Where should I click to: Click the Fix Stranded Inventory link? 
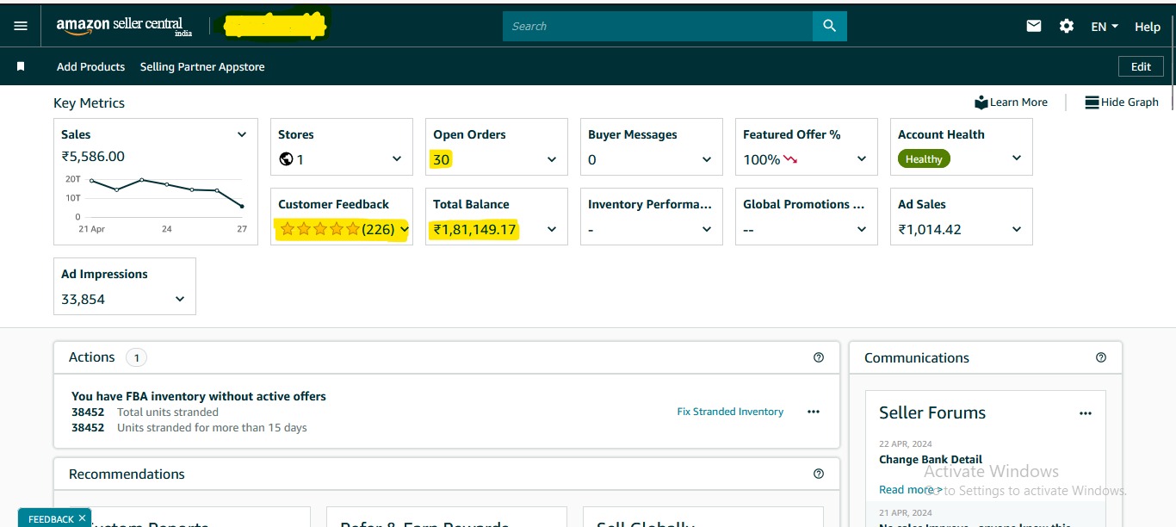730,412
